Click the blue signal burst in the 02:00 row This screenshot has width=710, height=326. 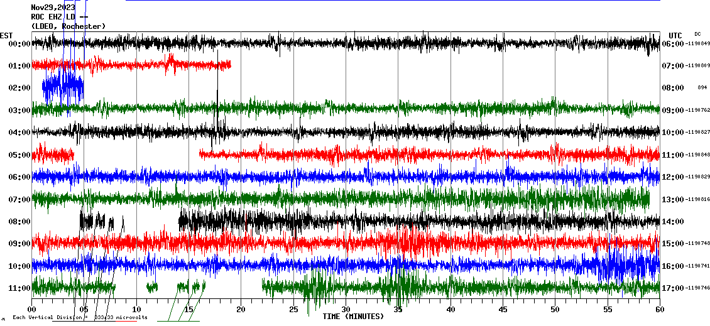(63, 87)
